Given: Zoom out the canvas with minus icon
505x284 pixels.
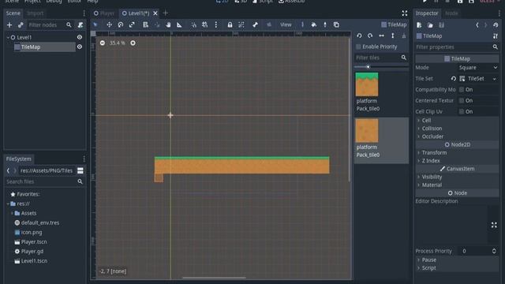Looking at the screenshot, I should point(102,43).
